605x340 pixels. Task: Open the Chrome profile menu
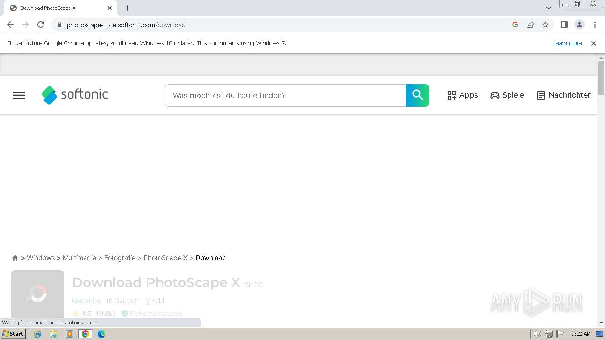[x=579, y=25]
